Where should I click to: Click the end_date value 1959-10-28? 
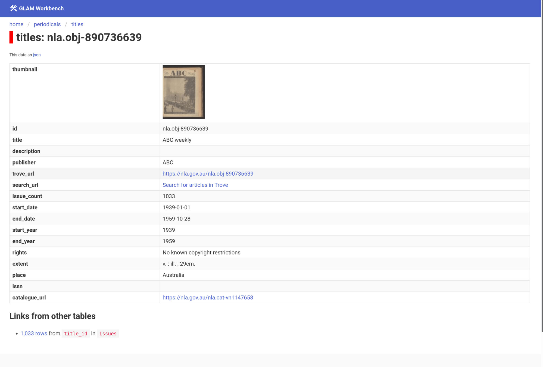[x=176, y=219]
